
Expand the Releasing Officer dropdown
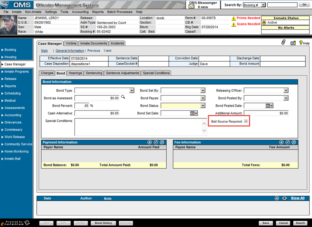click(286, 90)
